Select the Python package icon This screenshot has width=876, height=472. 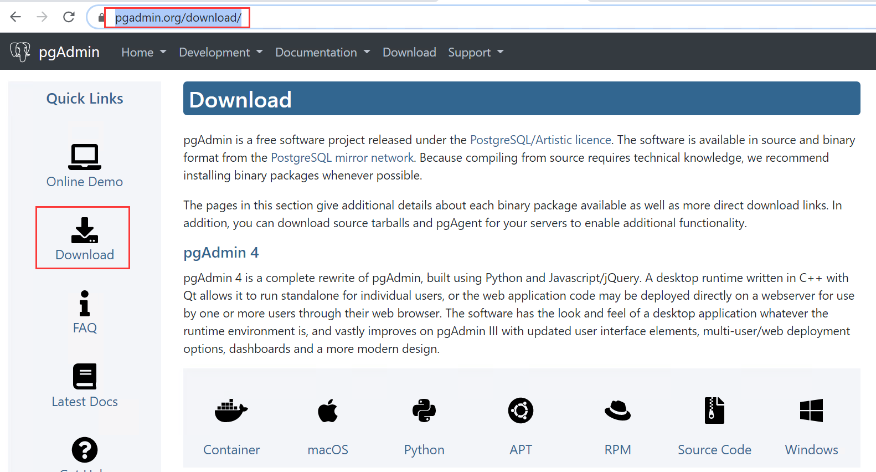click(x=424, y=411)
